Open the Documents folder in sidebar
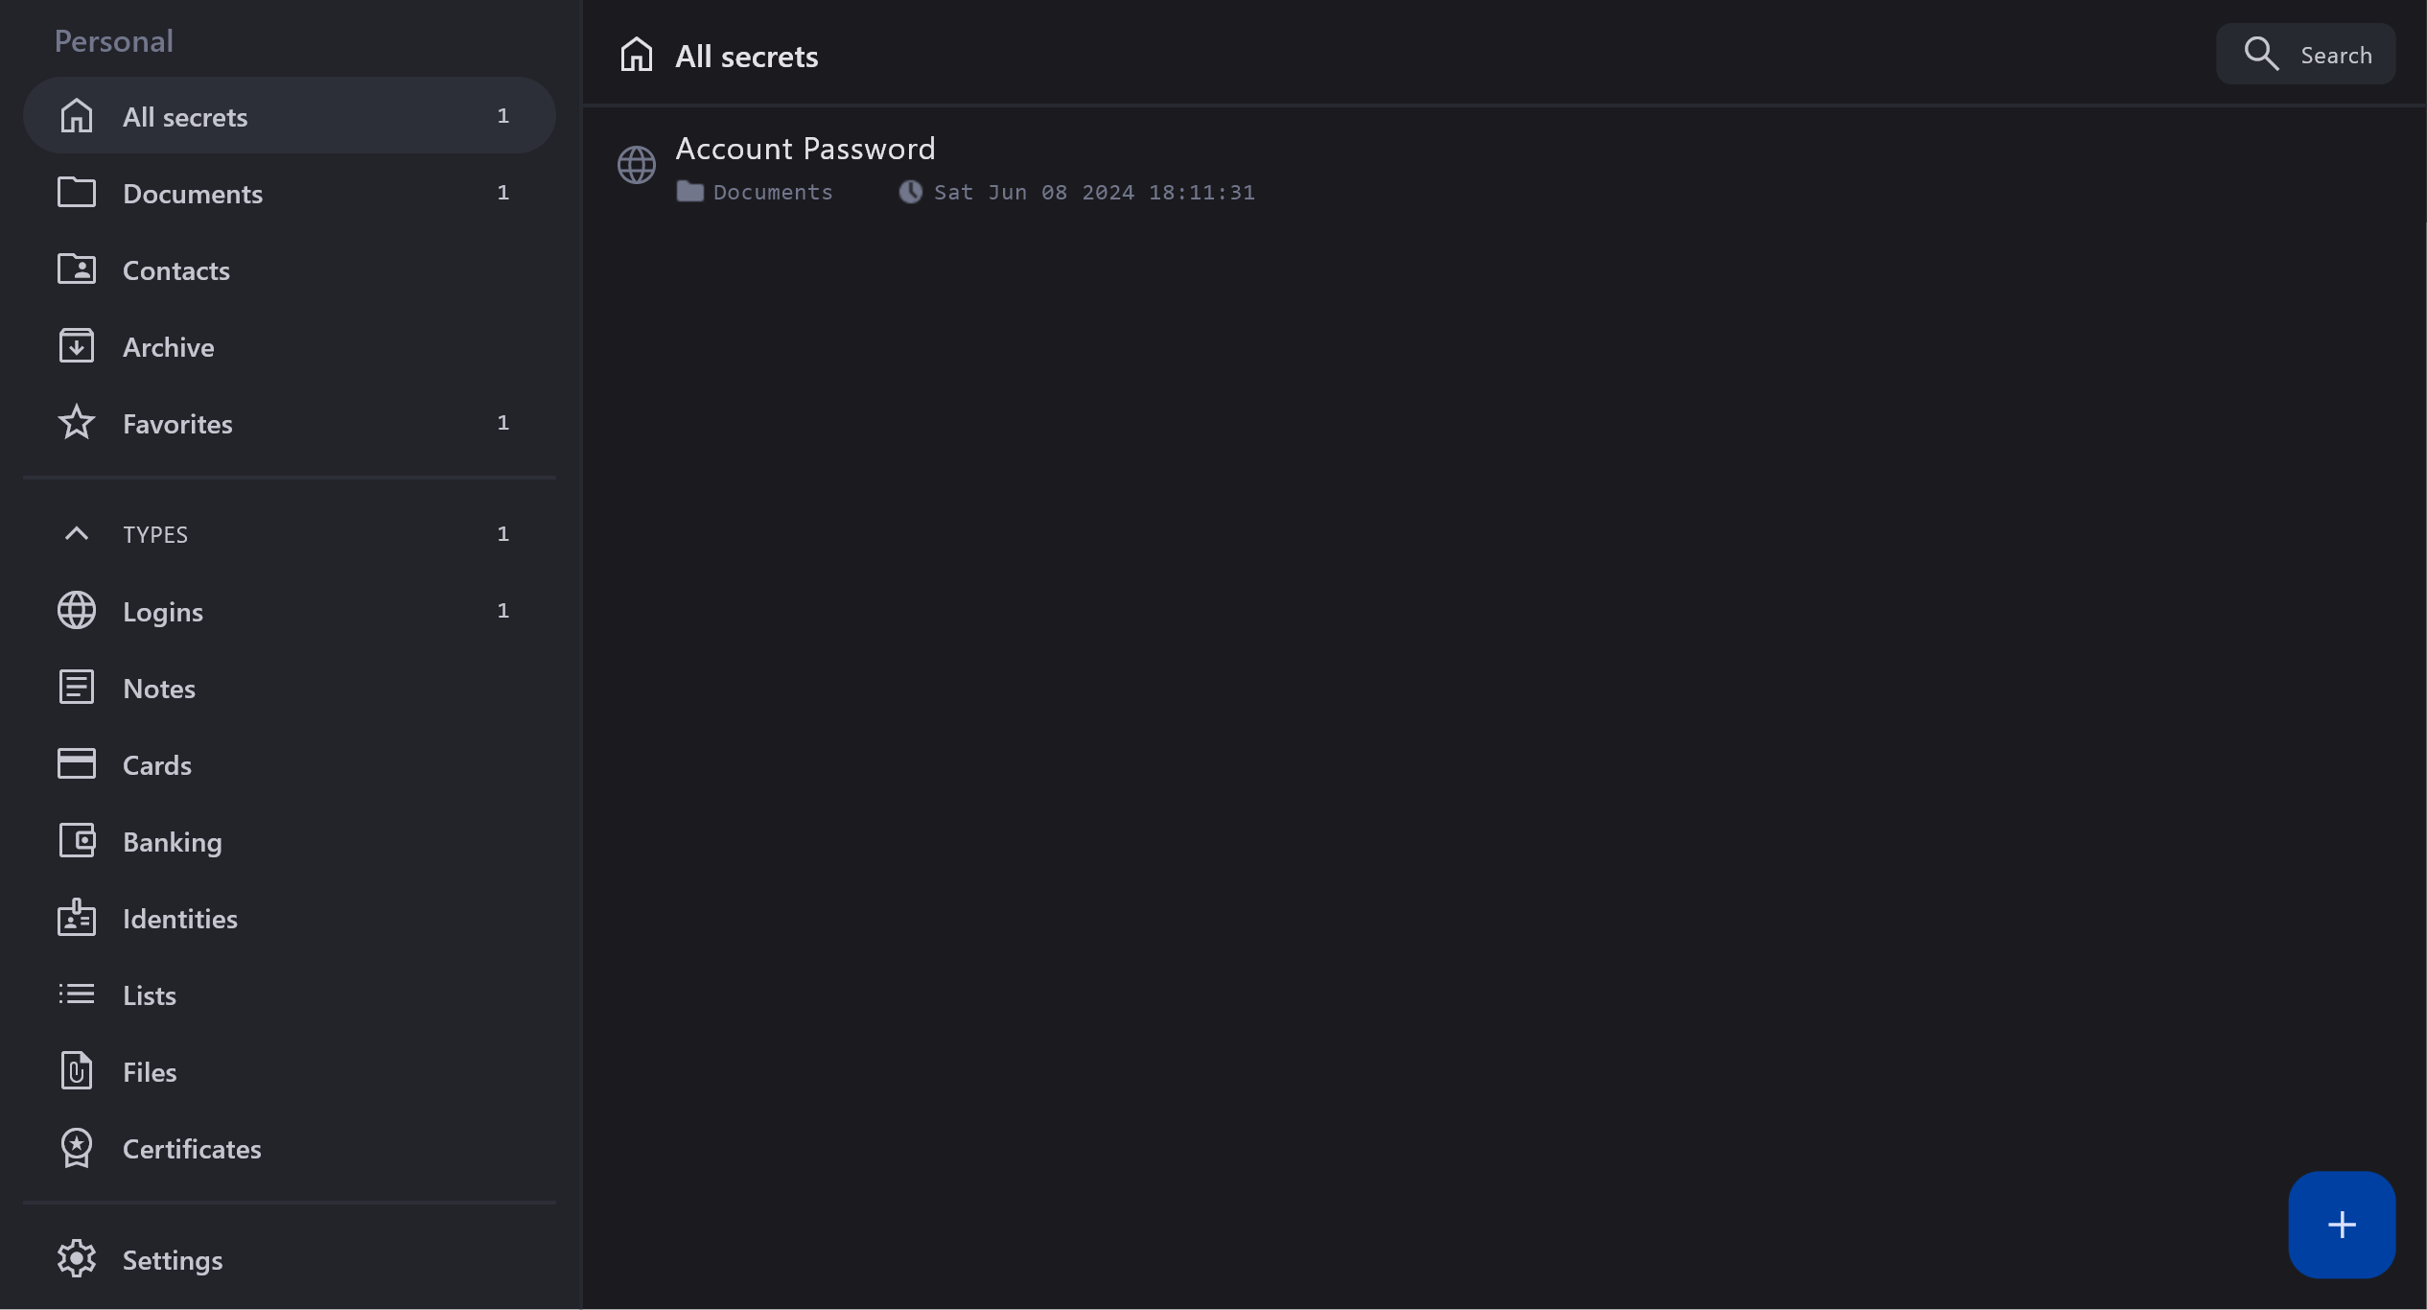 pyautogui.click(x=192, y=194)
